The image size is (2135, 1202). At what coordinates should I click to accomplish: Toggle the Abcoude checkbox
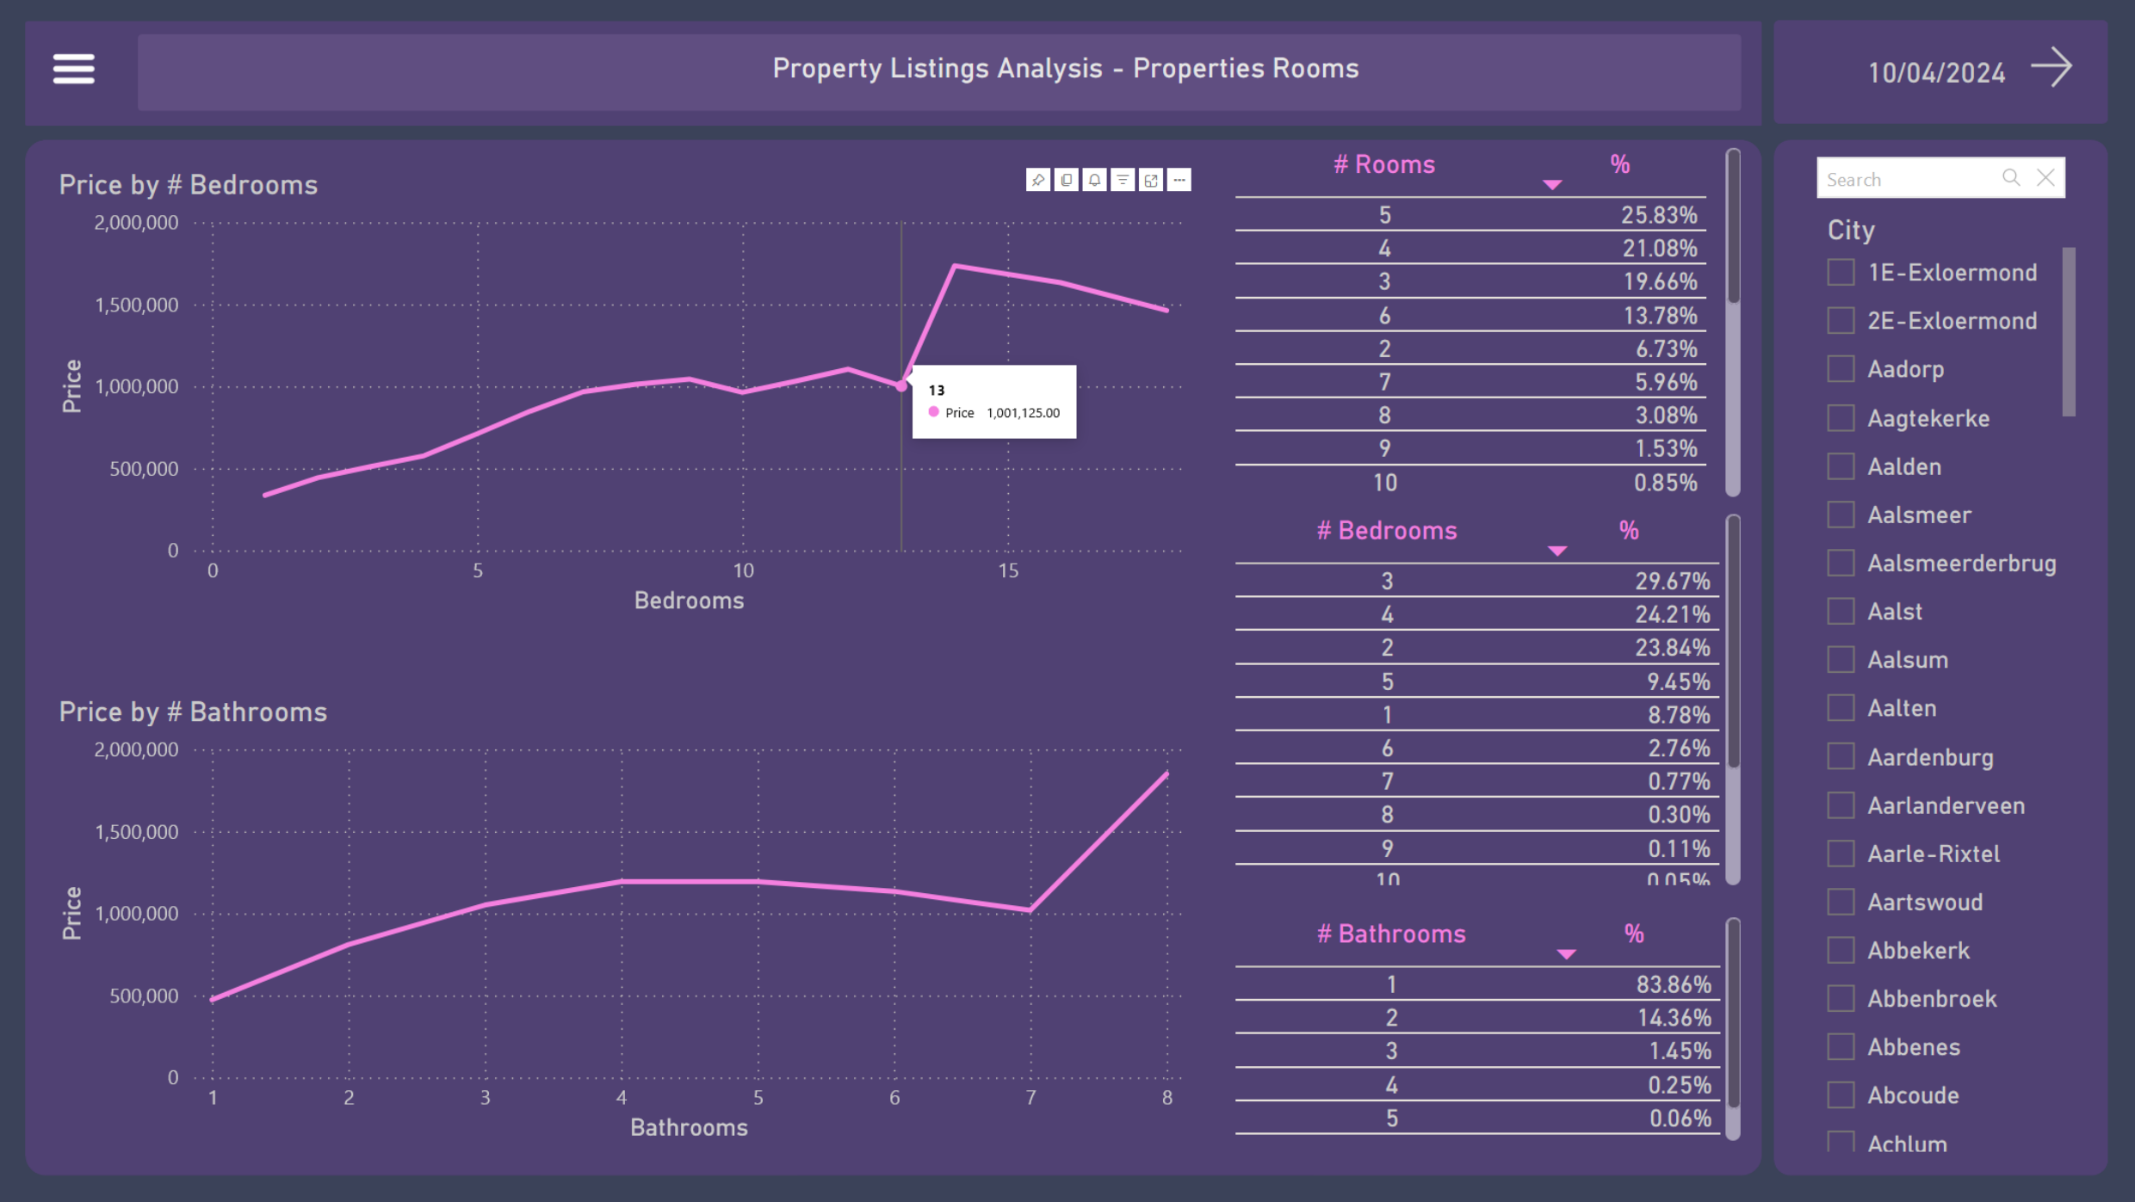[x=1841, y=1095]
